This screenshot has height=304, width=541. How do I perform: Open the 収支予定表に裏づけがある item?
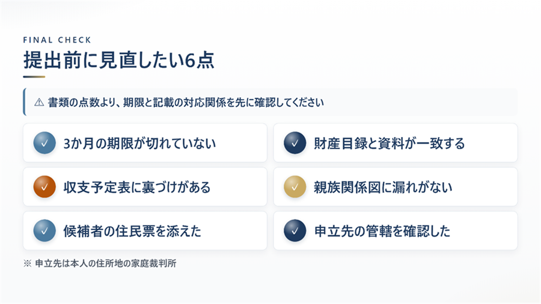(145, 187)
